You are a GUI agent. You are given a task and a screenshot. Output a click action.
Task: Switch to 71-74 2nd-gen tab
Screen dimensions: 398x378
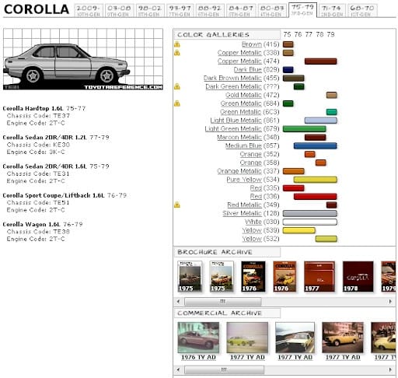pyautogui.click(x=332, y=11)
